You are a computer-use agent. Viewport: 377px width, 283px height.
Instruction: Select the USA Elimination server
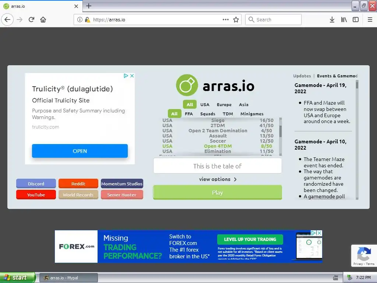pyautogui.click(x=218, y=151)
